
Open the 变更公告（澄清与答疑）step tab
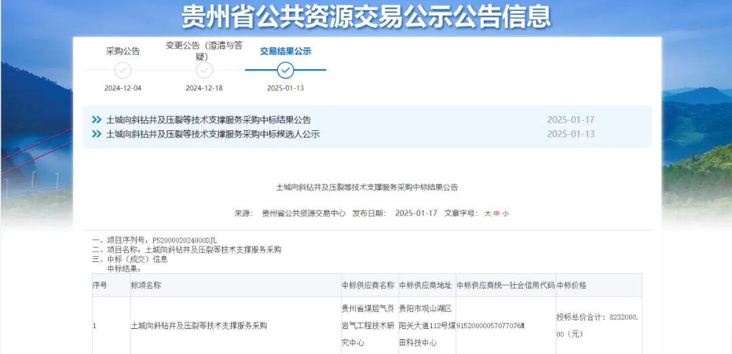(204, 52)
